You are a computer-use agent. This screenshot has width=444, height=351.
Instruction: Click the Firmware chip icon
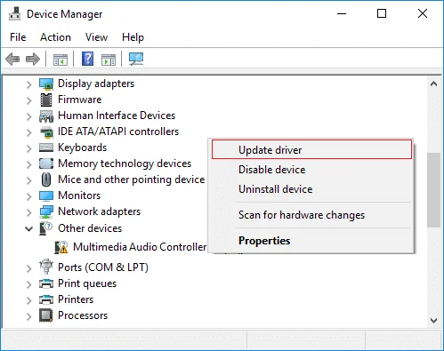coord(46,100)
